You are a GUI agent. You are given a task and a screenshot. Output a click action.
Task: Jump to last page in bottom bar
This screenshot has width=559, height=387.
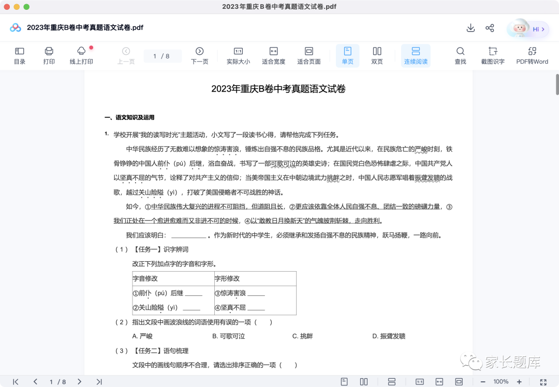coord(99,382)
